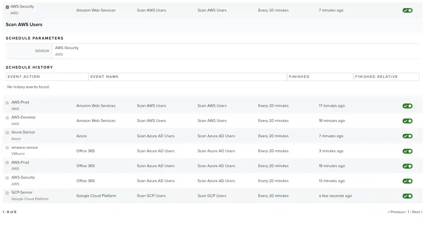Click the vmware-sensor sensor name
Image resolution: width=426 pixels, height=225 pixels.
(25, 148)
